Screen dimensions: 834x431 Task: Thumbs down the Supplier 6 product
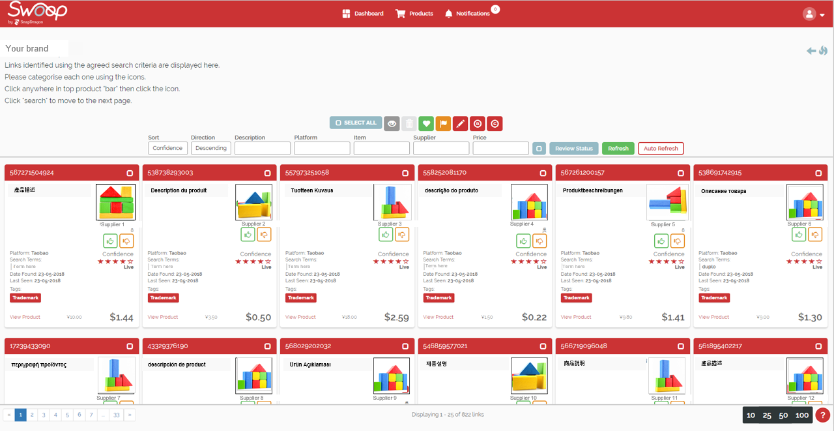815,234
